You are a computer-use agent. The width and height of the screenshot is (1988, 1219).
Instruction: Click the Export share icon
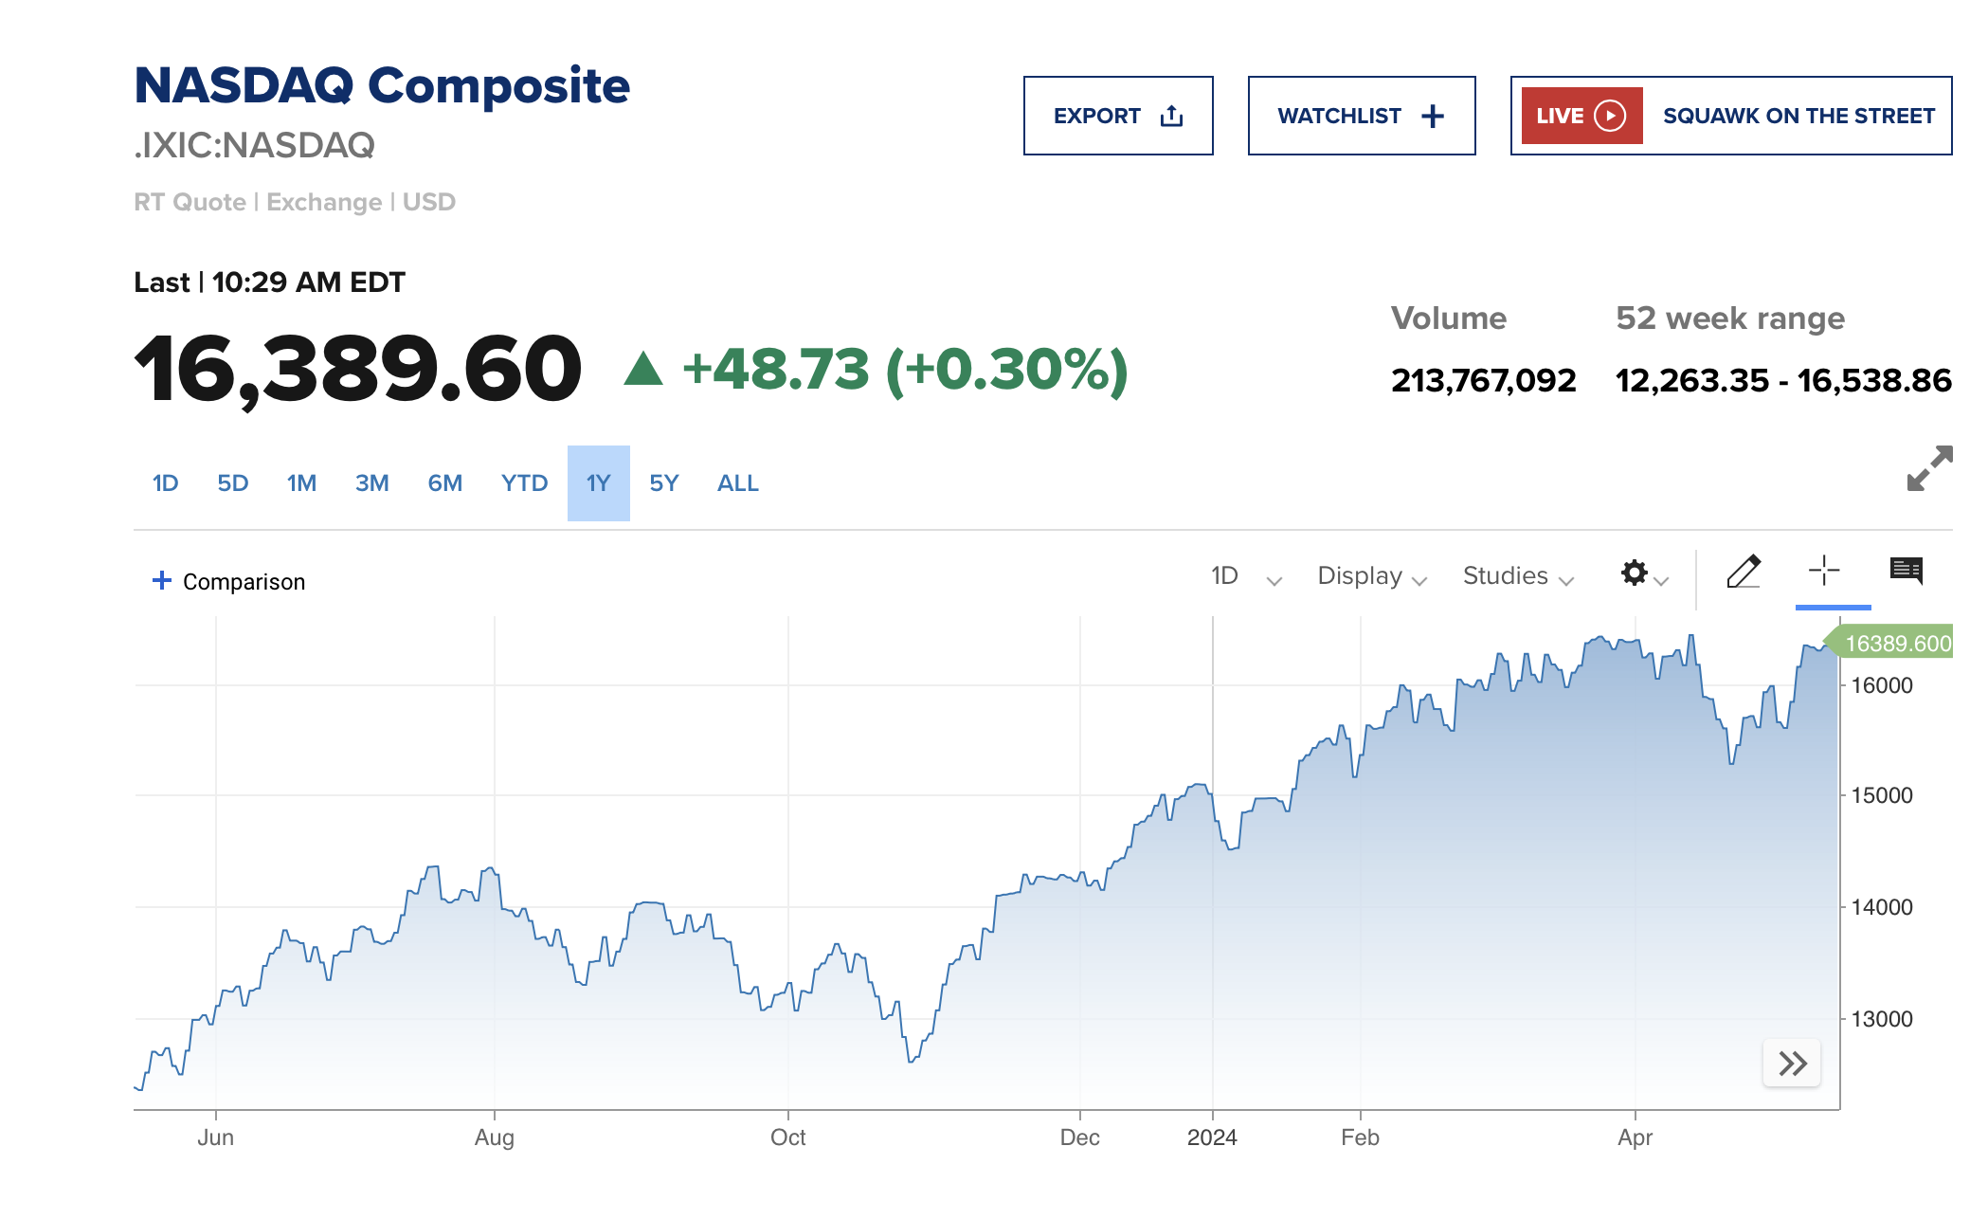pyautogui.click(x=1172, y=116)
